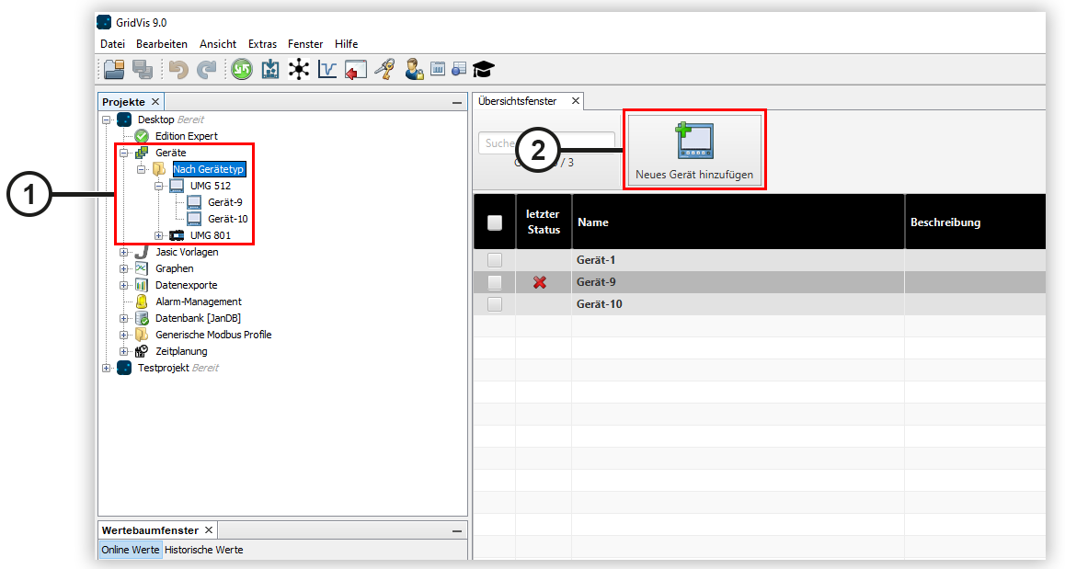Image resolution: width=1065 pixels, height=569 pixels.
Task: Click the keys icon in toolbar
Action: (x=384, y=69)
